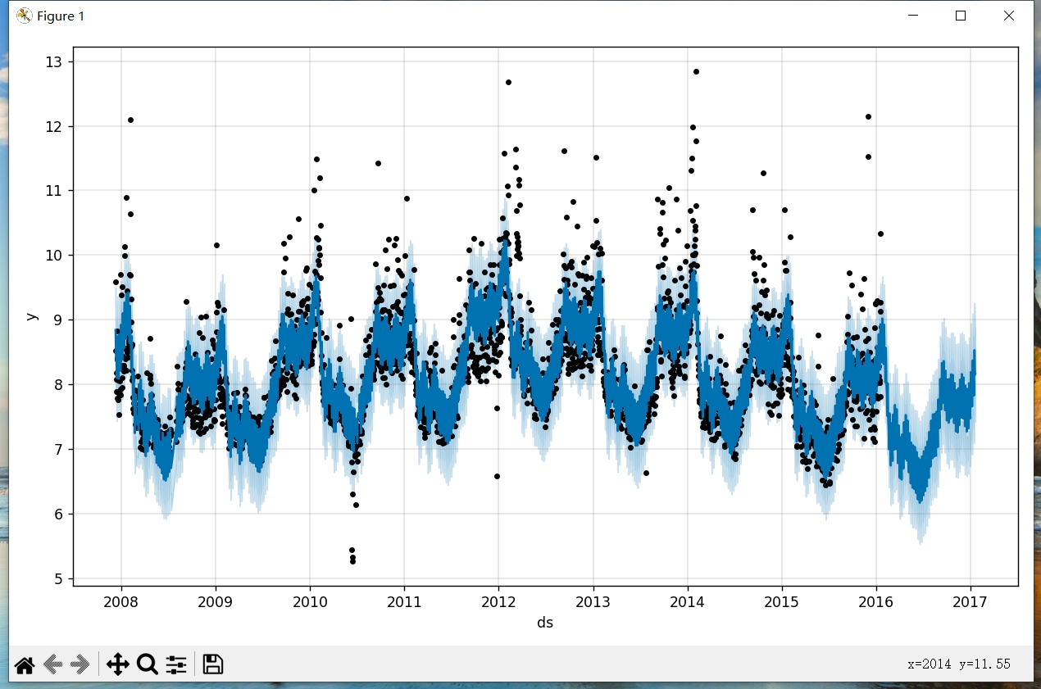This screenshot has width=1041, height=689.
Task: Click the lowest data point below 5.5
Action: 352,561
